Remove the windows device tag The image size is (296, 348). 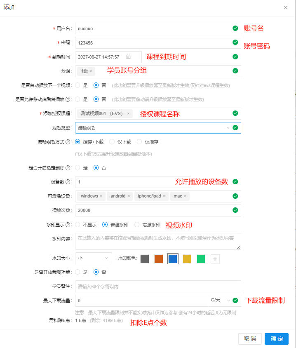pyautogui.click(x=101, y=196)
